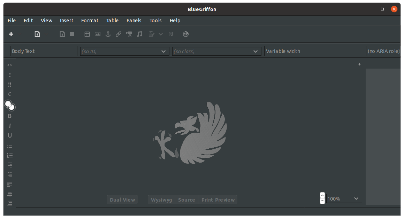Open the File menu
Image resolution: width=404 pixels, height=219 pixels.
pos(12,21)
